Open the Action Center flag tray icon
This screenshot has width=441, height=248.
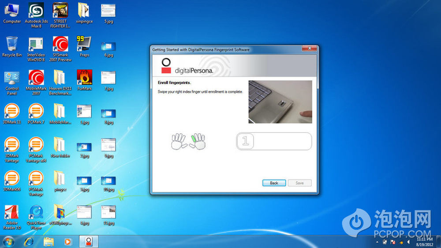(393, 242)
